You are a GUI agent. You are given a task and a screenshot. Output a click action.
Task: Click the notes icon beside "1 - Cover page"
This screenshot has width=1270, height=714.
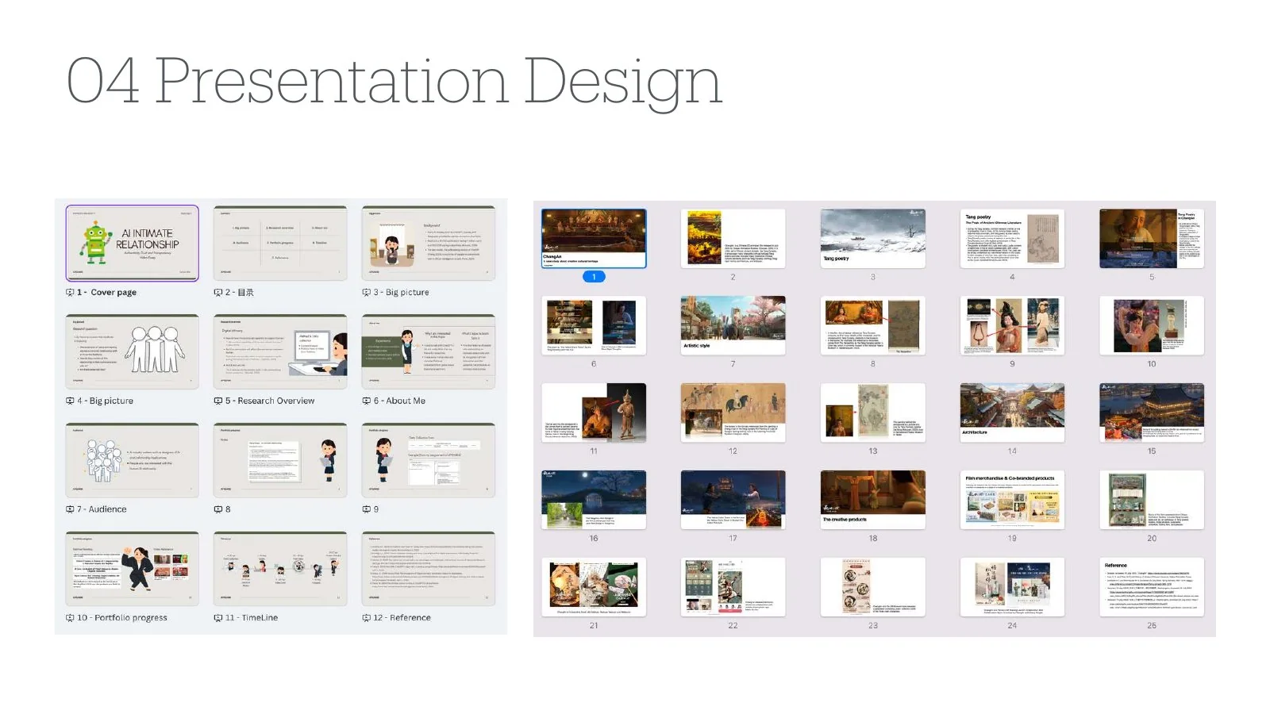[70, 293]
